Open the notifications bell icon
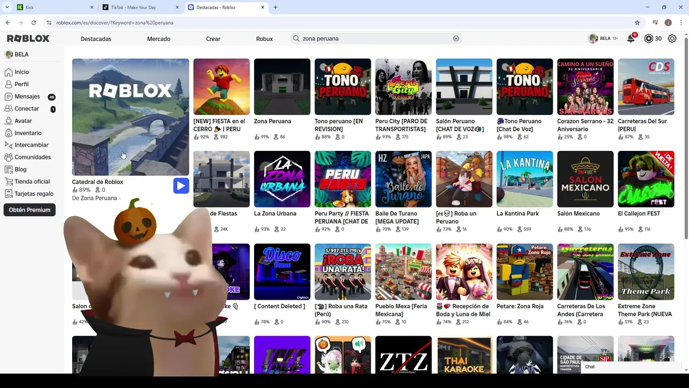This screenshot has height=388, width=689. (631, 39)
